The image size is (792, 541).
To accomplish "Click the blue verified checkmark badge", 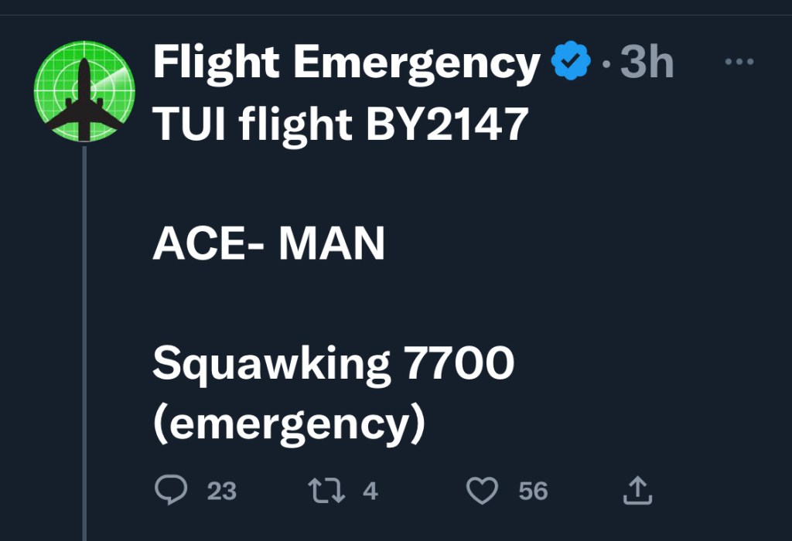I will 571,63.
